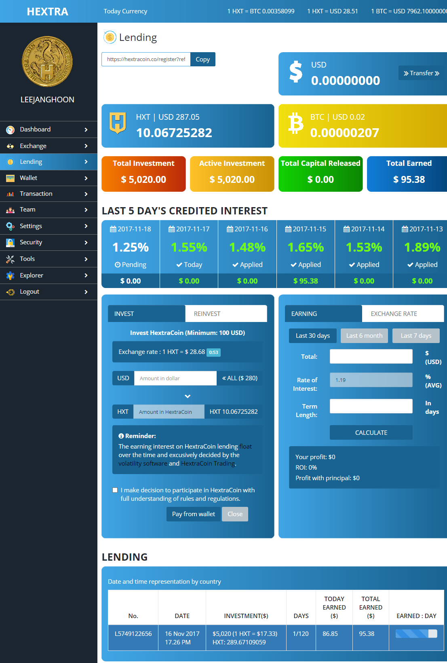The width and height of the screenshot is (447, 663).
Task: Check the participation agreement checkbox
Action: coord(115,490)
